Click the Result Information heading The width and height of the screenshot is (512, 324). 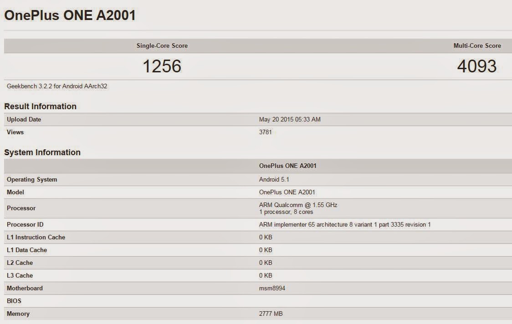pyautogui.click(x=40, y=106)
